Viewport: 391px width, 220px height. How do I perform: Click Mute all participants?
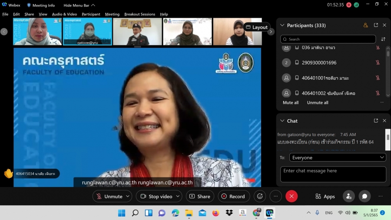click(291, 103)
